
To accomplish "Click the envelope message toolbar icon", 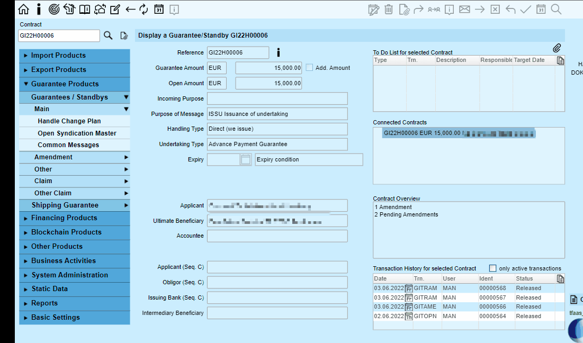I will 464,10.
